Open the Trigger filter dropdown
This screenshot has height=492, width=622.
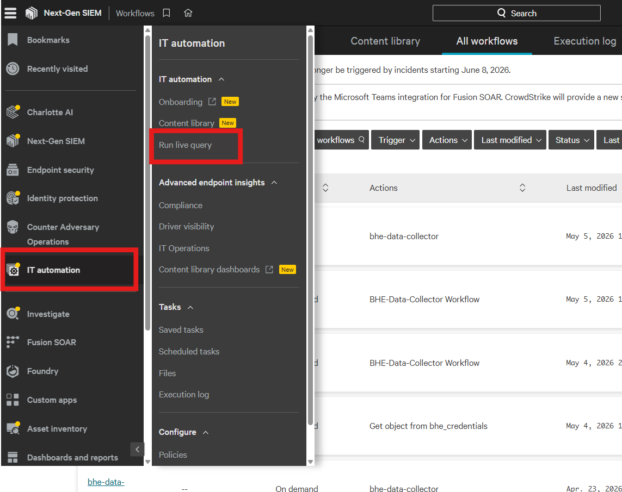(x=396, y=140)
